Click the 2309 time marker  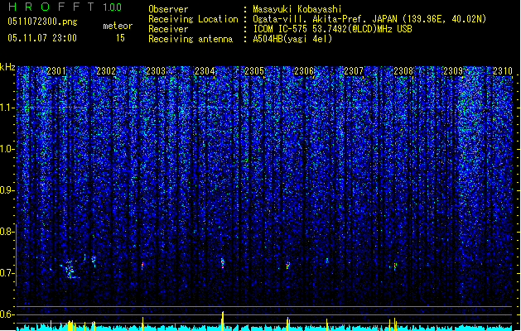point(453,71)
